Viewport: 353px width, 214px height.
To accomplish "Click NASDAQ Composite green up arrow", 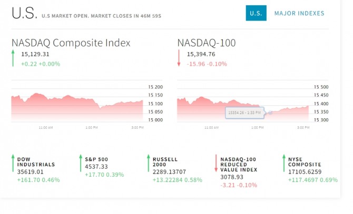I will tap(13, 58).
